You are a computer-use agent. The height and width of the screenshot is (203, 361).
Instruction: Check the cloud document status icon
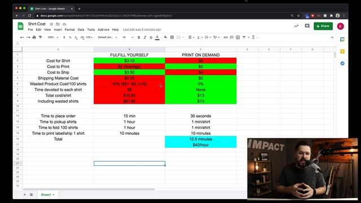(64, 24)
